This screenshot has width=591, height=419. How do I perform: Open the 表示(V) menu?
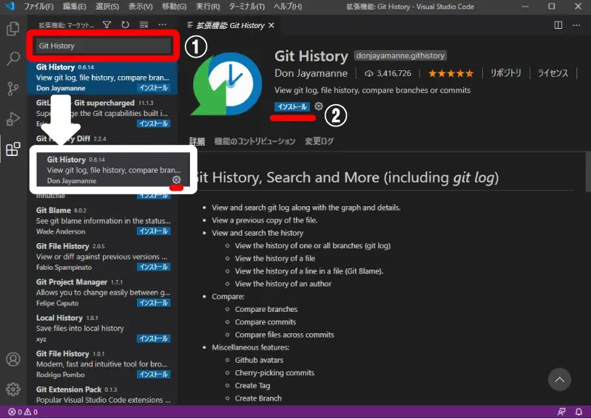pos(141,7)
